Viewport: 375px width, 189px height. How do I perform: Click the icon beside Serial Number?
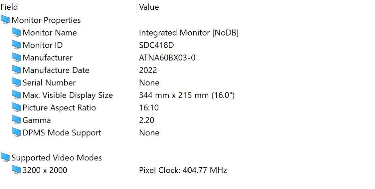[x=16, y=82]
